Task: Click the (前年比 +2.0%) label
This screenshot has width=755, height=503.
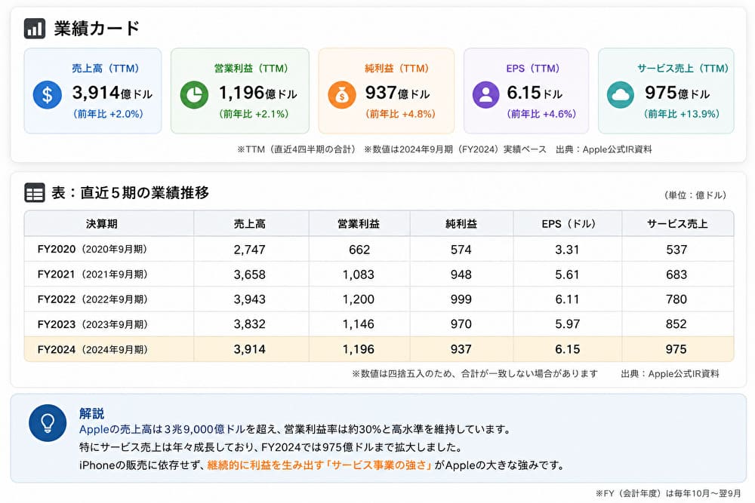Action: pyautogui.click(x=108, y=114)
